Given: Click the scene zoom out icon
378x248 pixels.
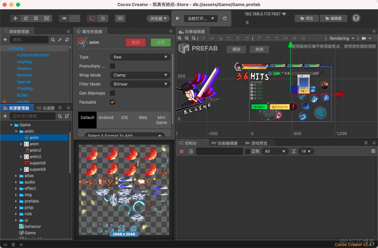Looking at the screenshot, I should tap(187, 38).
